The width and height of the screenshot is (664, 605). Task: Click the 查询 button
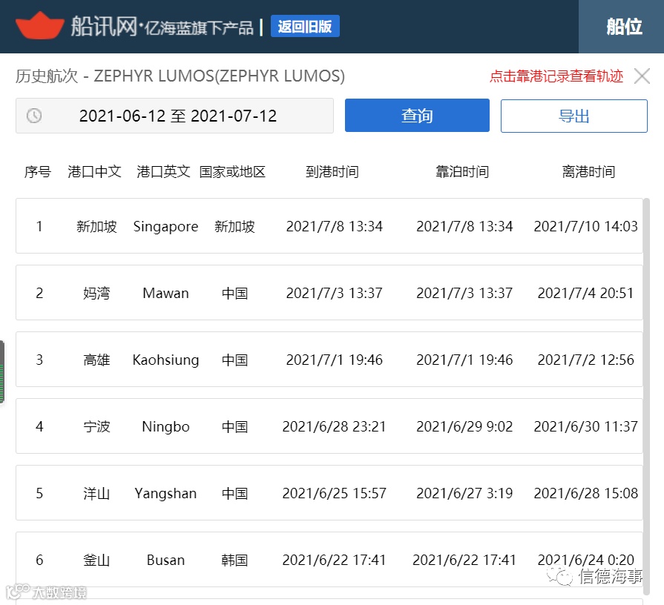coord(417,116)
